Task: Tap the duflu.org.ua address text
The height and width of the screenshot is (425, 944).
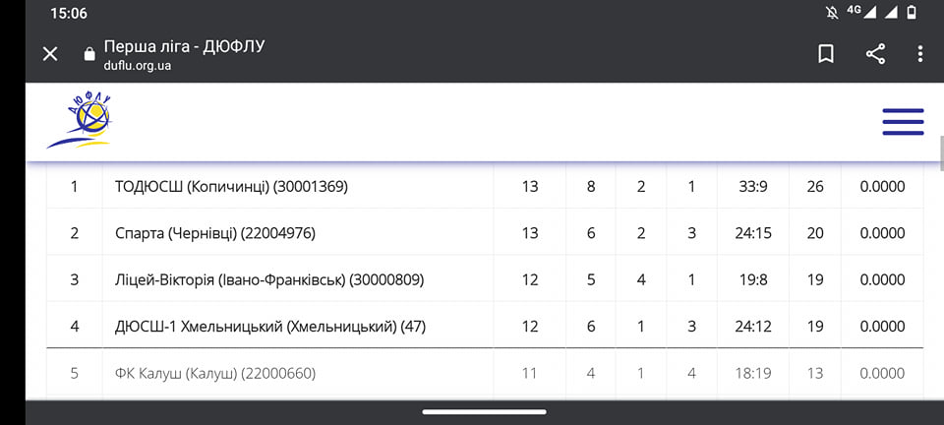Action: [x=138, y=65]
